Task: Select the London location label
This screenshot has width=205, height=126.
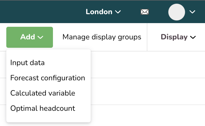Action: 99,12
